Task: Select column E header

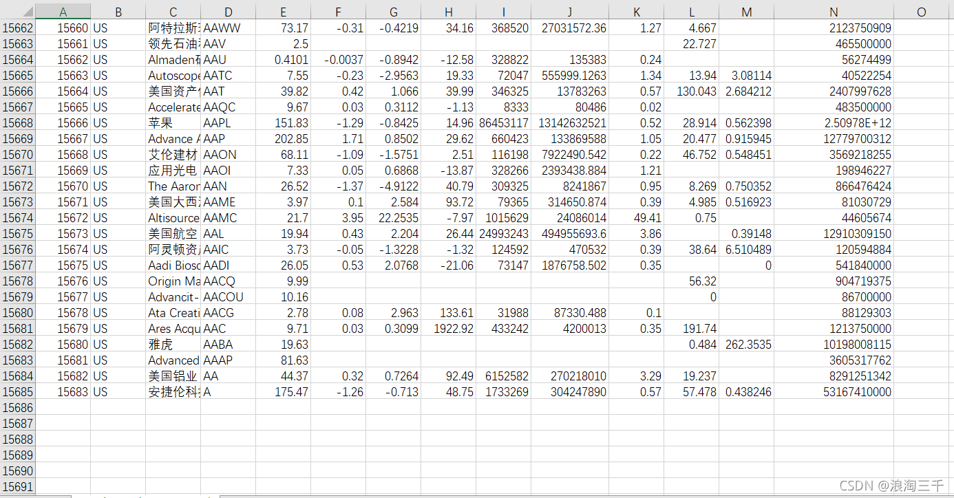Action: (x=284, y=12)
